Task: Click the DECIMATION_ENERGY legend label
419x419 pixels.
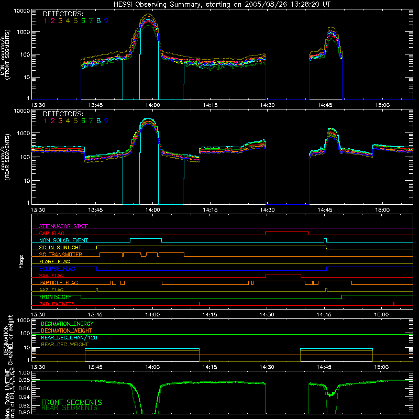Action: 67,324
